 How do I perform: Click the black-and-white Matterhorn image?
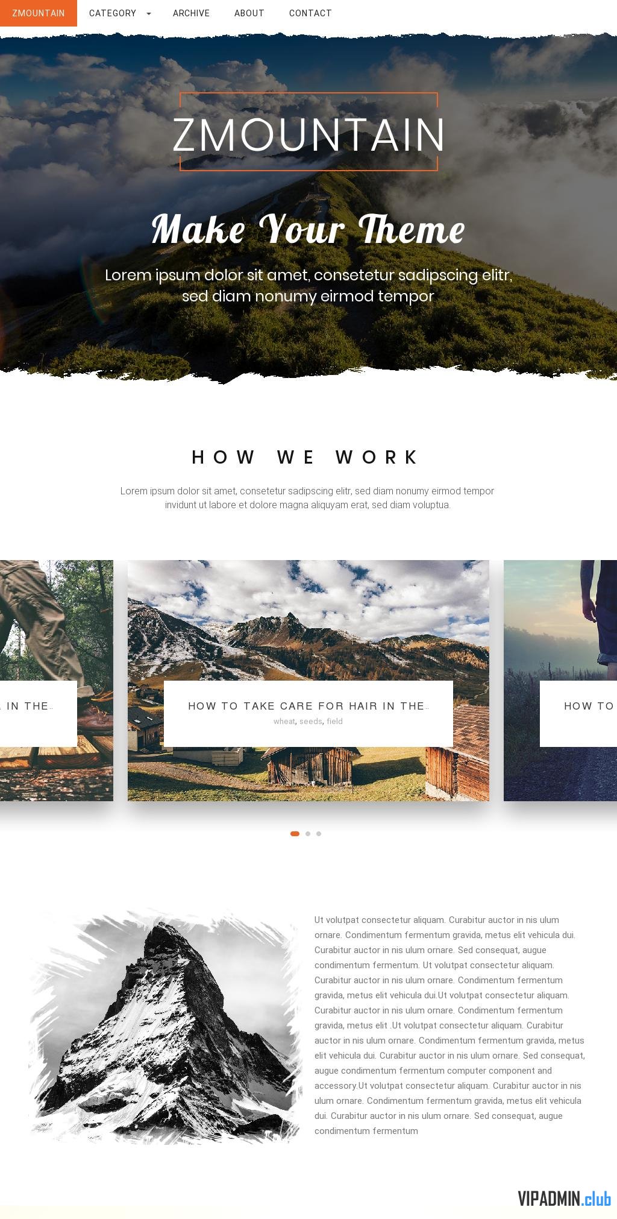tap(164, 1027)
